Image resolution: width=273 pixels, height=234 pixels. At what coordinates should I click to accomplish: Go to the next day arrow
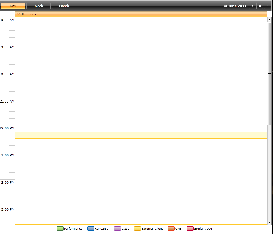click(x=267, y=6)
